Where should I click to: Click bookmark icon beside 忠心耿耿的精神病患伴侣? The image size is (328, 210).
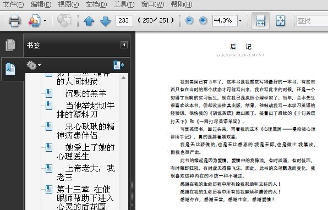tap(49, 126)
